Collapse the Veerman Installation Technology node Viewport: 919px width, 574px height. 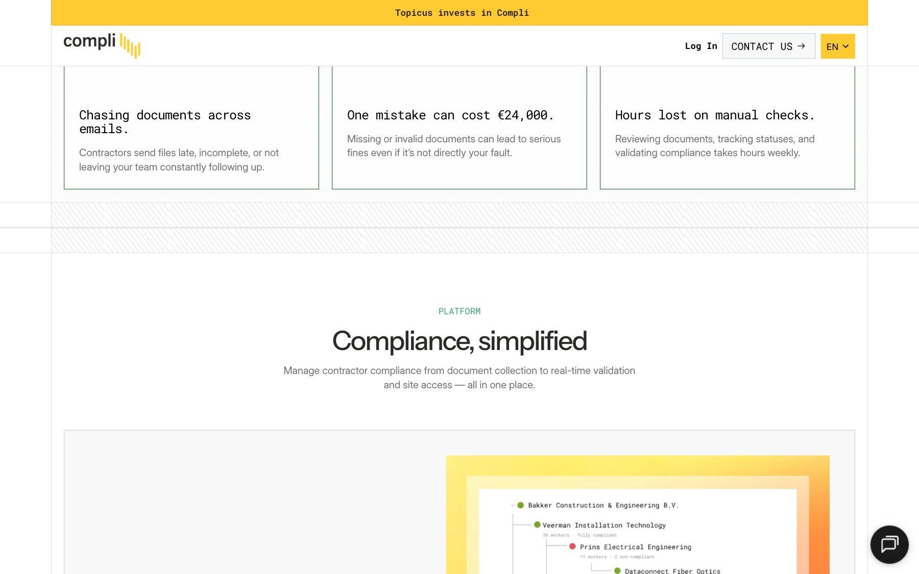tap(530, 525)
